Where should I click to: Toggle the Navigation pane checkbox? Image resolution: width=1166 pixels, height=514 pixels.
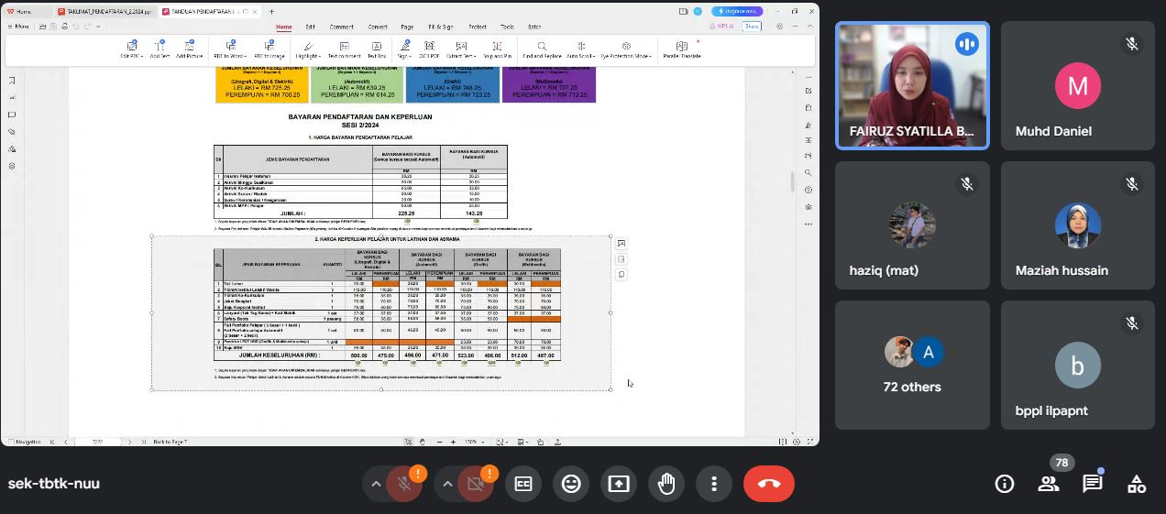[9, 442]
